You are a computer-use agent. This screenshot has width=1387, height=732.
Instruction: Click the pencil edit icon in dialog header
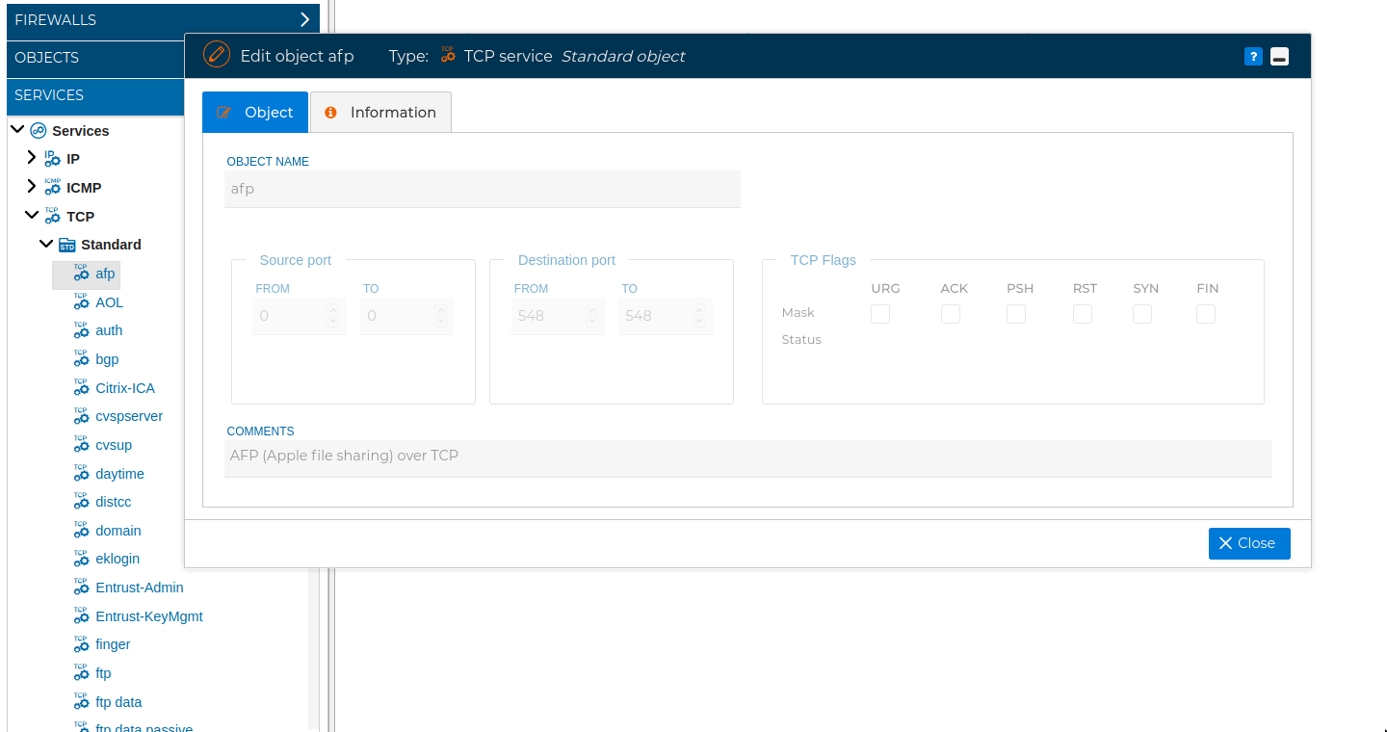pos(217,55)
